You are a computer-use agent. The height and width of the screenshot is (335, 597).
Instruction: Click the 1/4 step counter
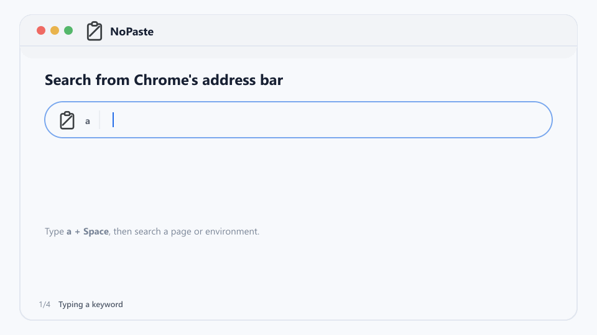[45, 304]
